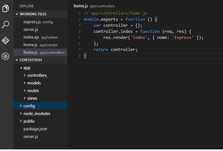Viewport: 223px width, 151px height.
Task: Open express.js config working file
Action: [x=40, y=22]
